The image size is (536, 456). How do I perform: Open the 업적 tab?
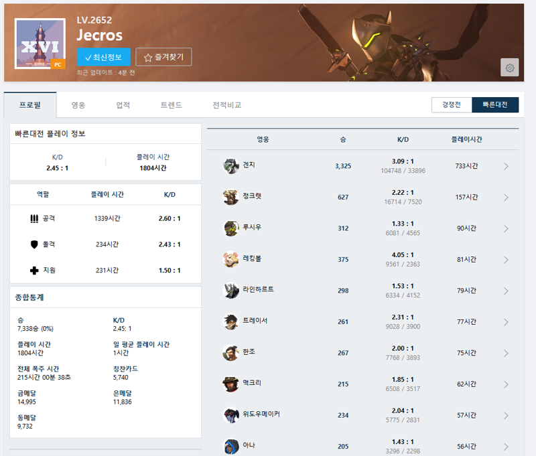[x=123, y=105]
